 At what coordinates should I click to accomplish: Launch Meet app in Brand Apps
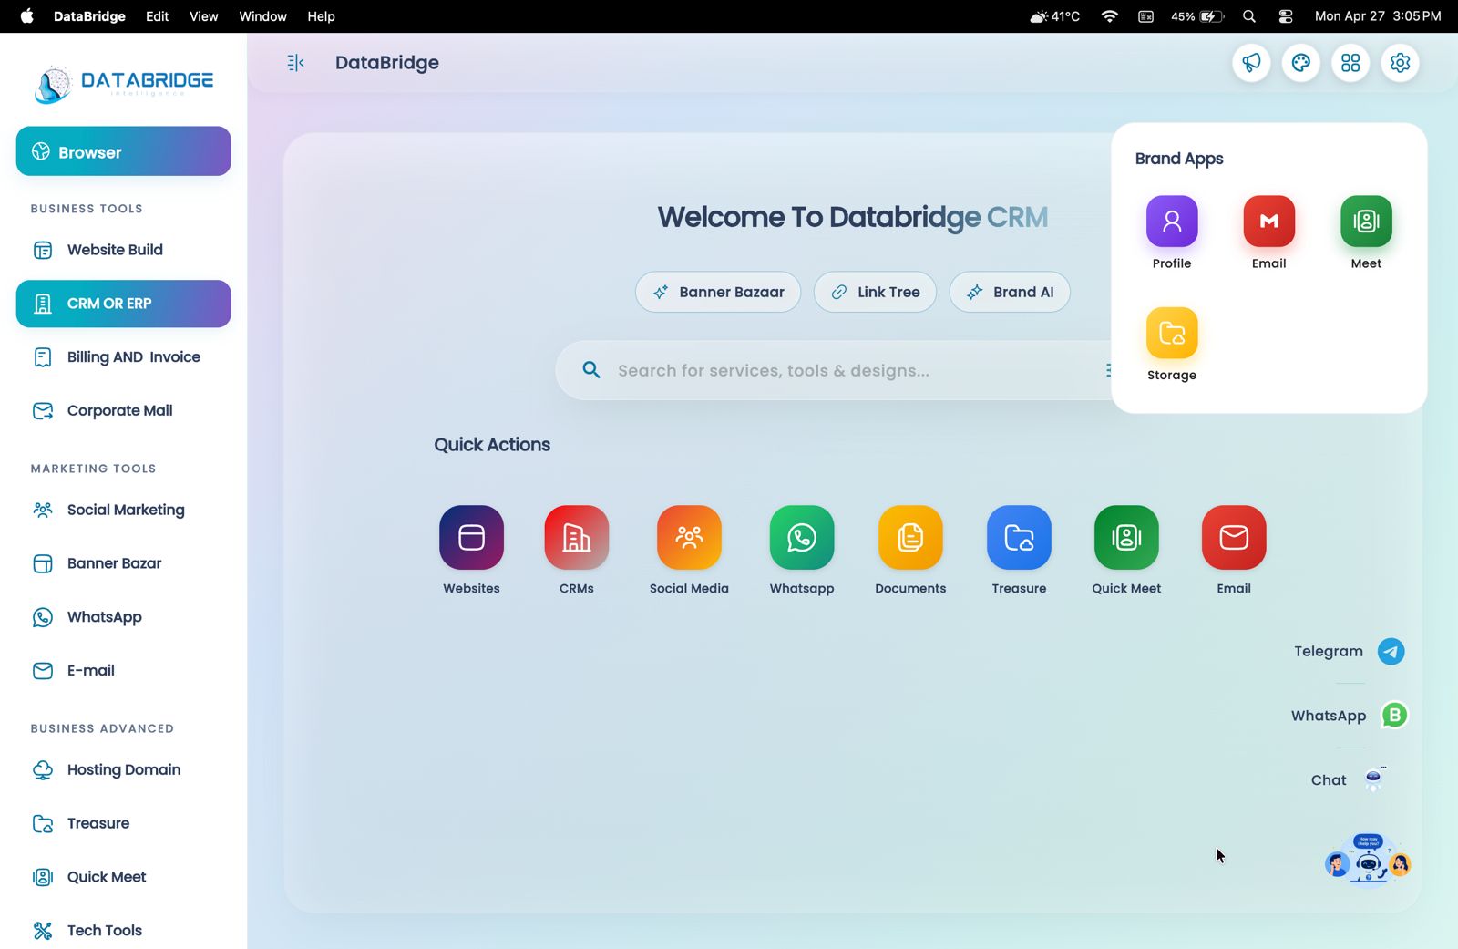click(x=1366, y=222)
